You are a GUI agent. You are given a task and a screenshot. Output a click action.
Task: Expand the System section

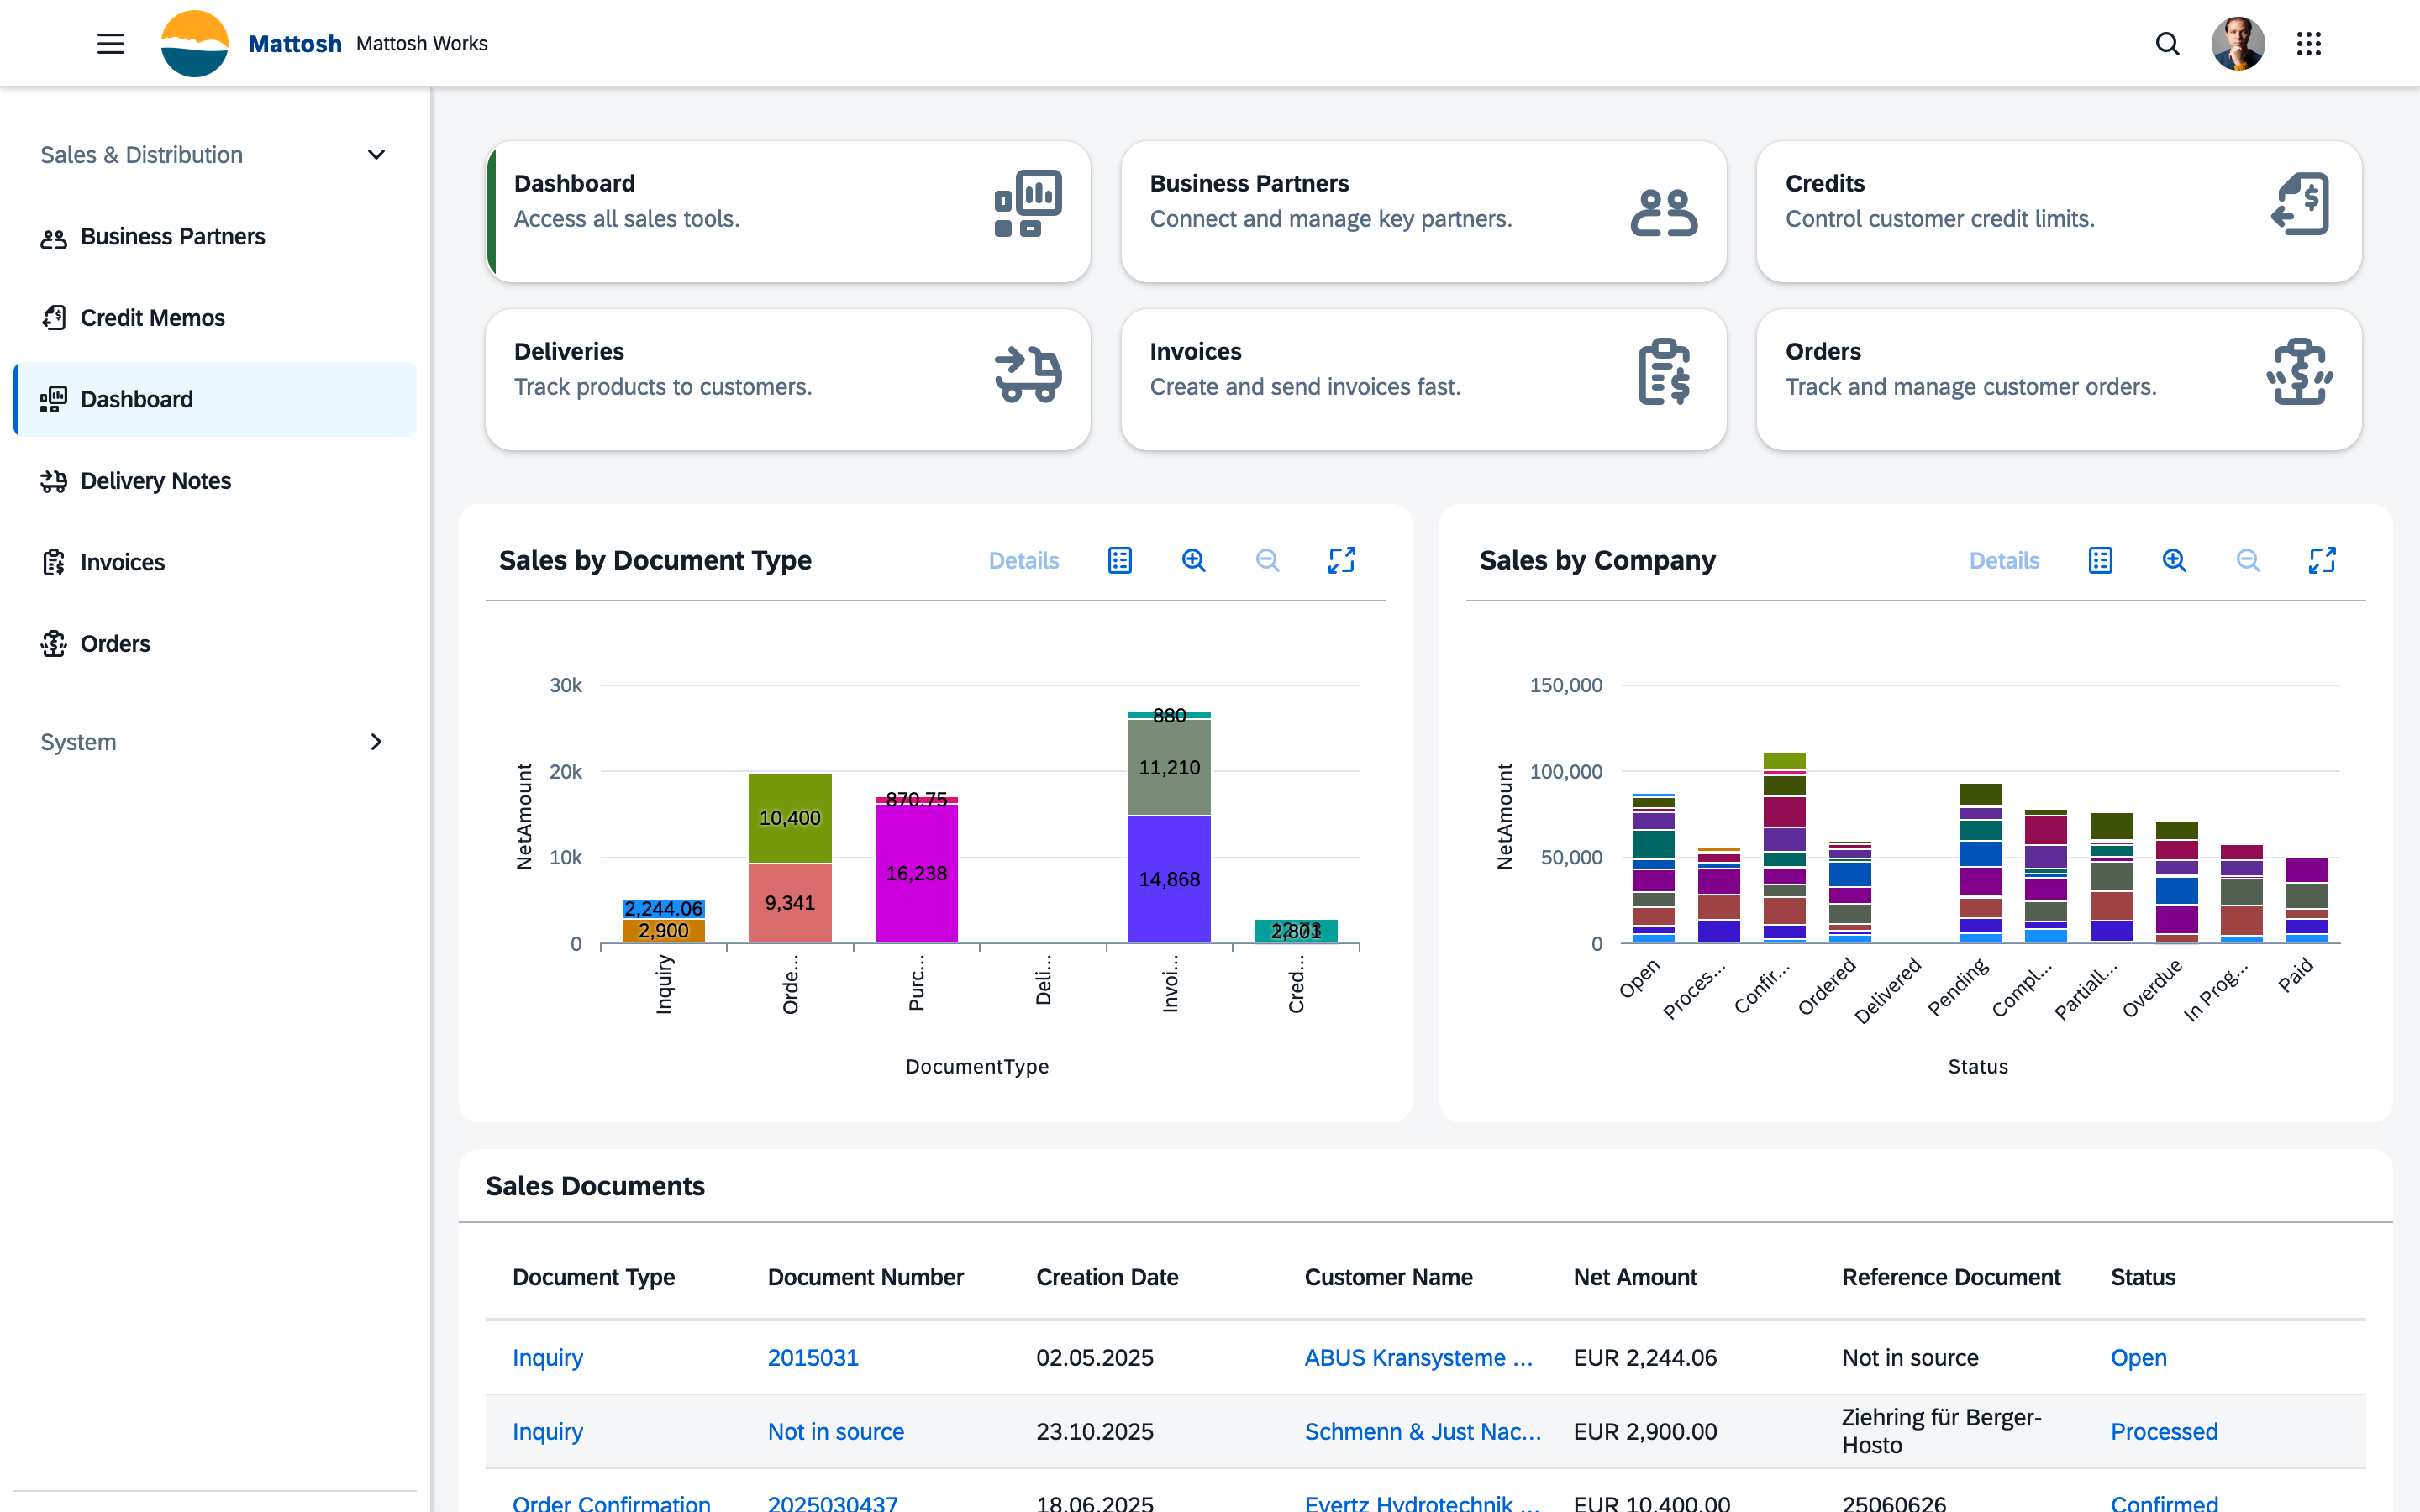[376, 741]
